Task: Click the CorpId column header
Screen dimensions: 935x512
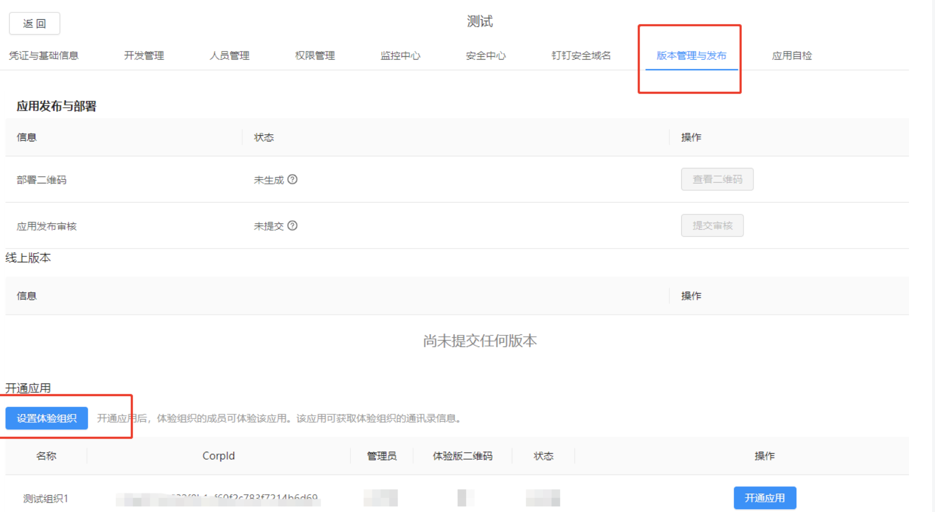Action: (x=219, y=456)
